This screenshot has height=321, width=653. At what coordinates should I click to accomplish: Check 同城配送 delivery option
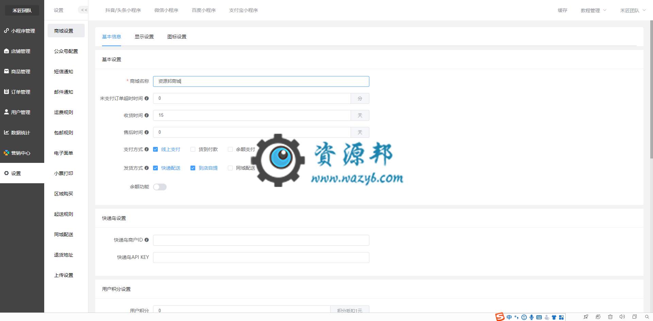pyautogui.click(x=230, y=168)
